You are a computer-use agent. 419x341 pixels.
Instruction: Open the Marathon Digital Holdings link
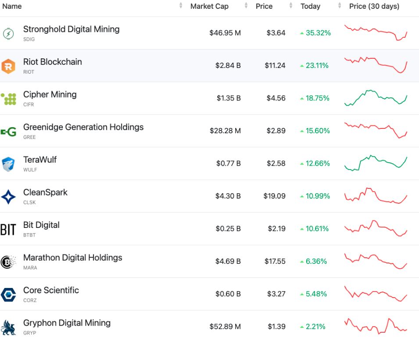[x=73, y=257]
